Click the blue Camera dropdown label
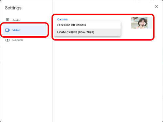 pyautogui.click(x=62, y=19)
